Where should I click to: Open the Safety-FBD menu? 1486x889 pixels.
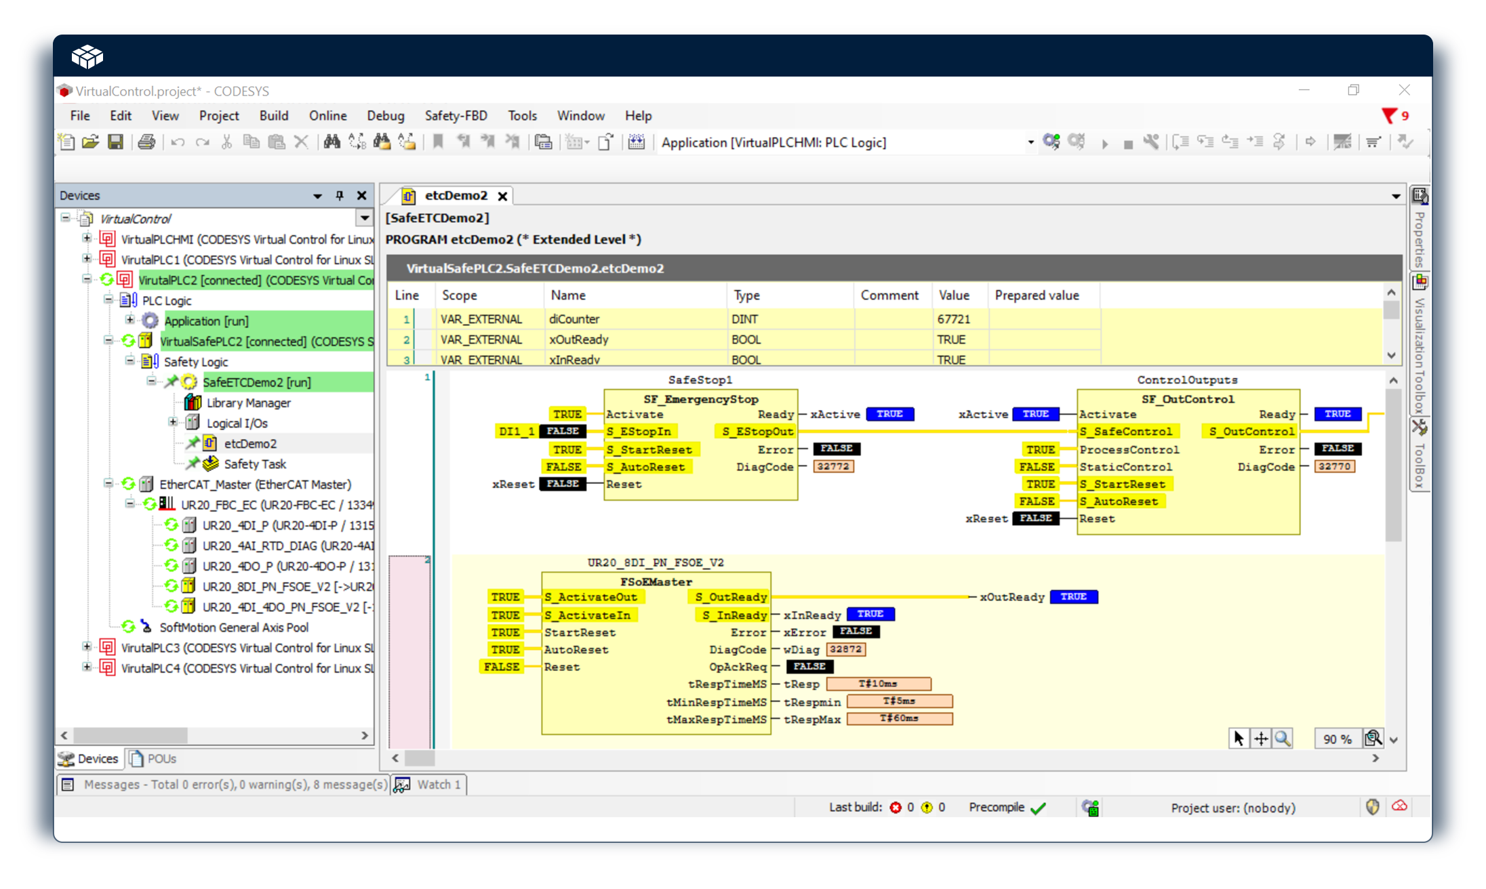pos(456,116)
